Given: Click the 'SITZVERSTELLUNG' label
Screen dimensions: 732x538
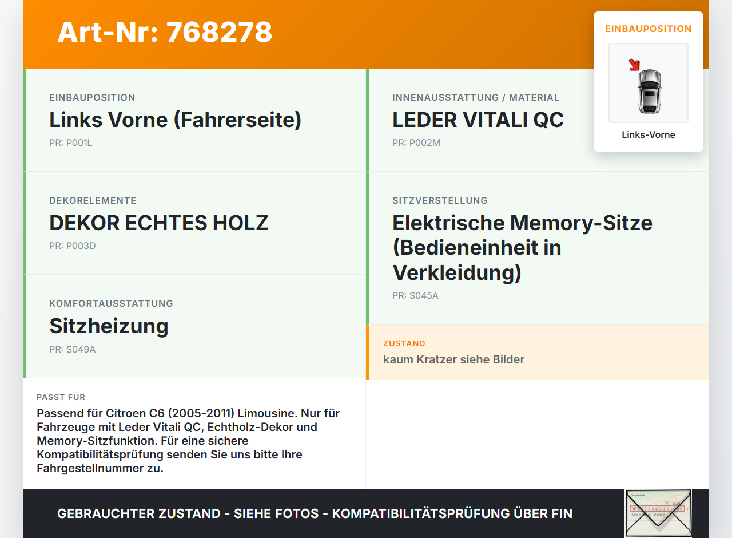Looking at the screenshot, I should (440, 201).
